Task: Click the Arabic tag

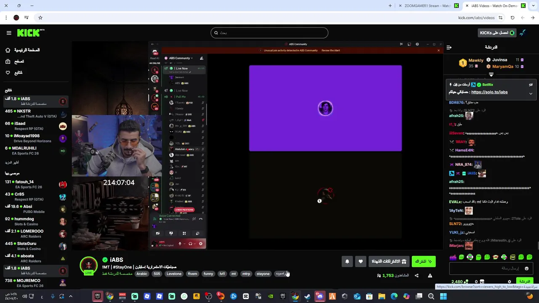Action: point(142,274)
